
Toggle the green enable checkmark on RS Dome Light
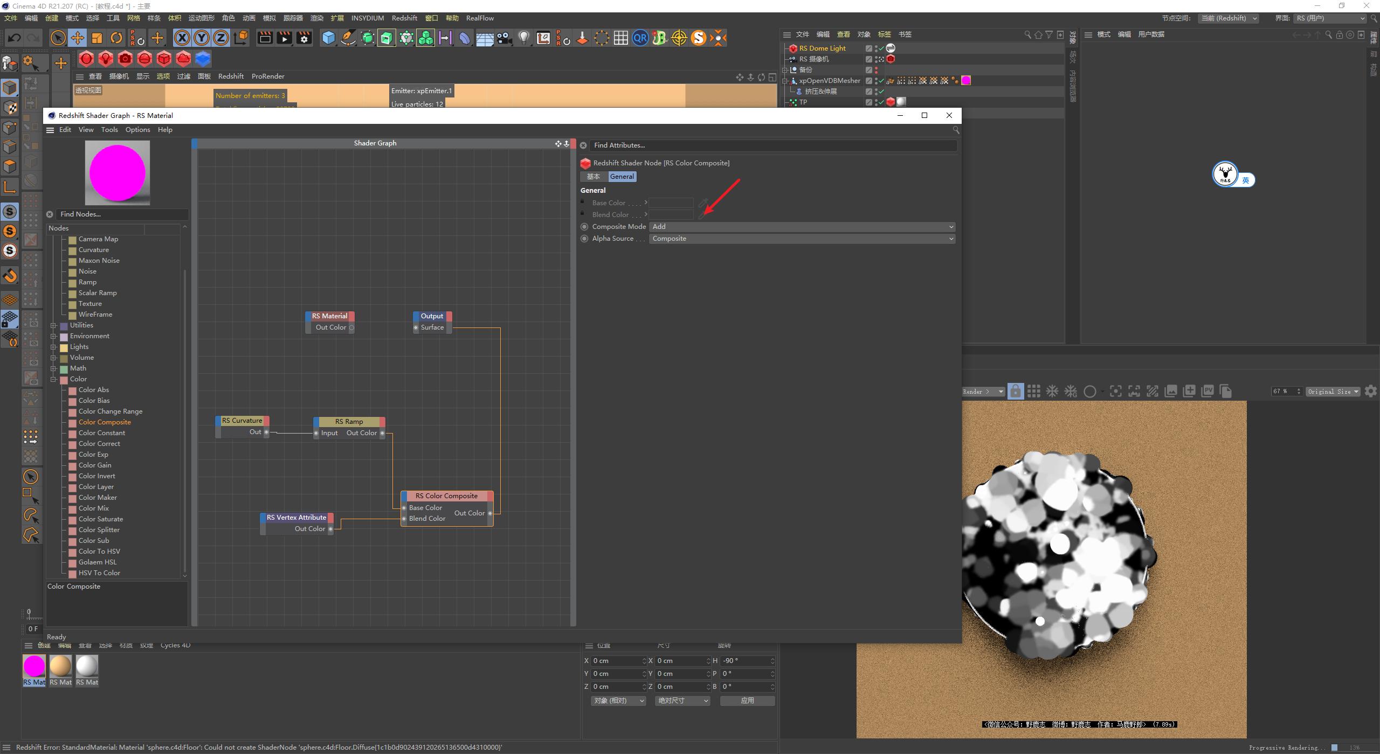(881, 48)
